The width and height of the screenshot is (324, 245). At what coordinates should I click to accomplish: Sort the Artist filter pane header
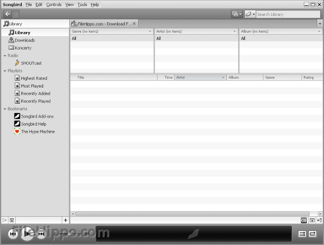196,31
